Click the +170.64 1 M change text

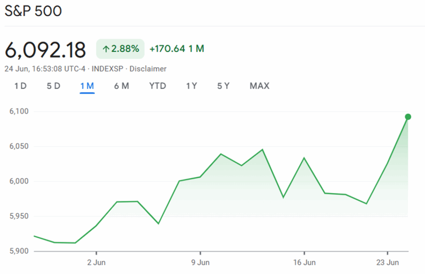click(177, 49)
